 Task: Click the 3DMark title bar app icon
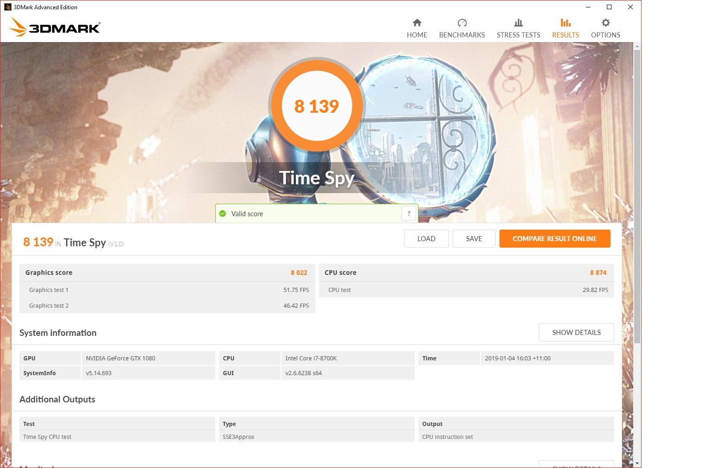click(7, 7)
